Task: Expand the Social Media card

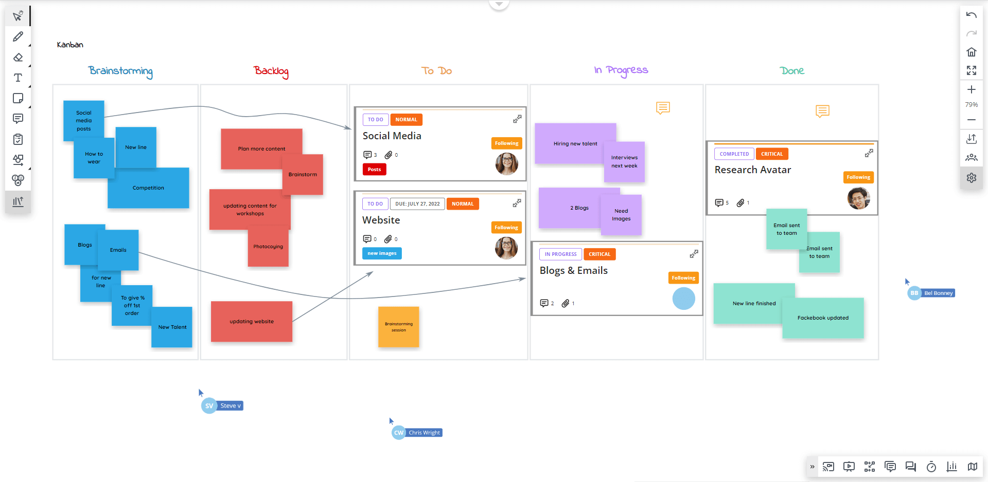Action: (x=517, y=119)
